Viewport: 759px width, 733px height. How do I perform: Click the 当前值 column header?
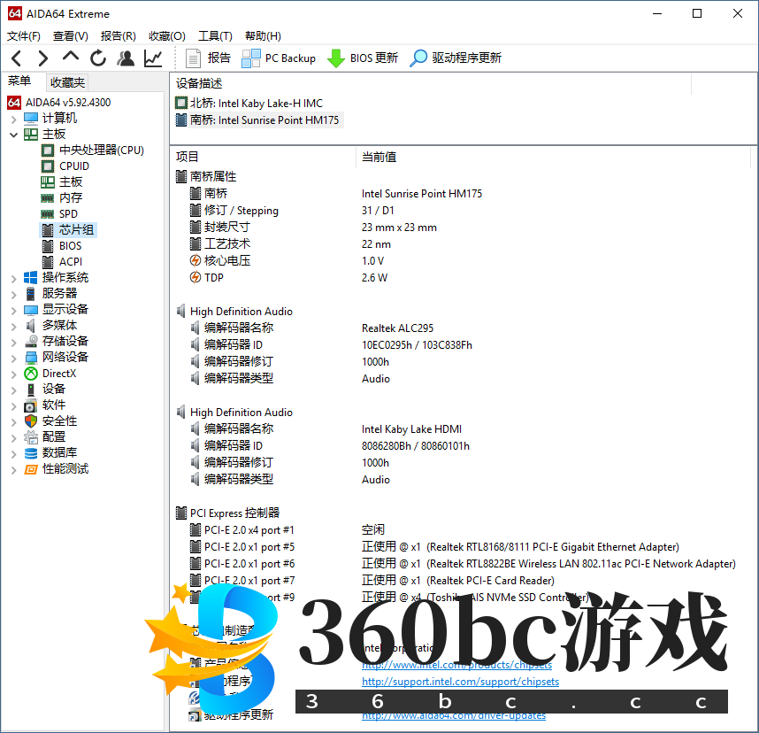coord(379,157)
